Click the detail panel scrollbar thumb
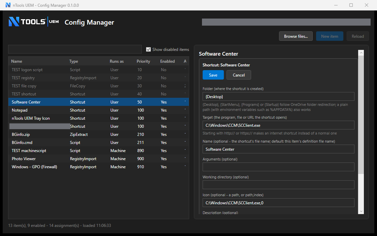377x236 pixels. pyautogui.click(x=361, y=115)
